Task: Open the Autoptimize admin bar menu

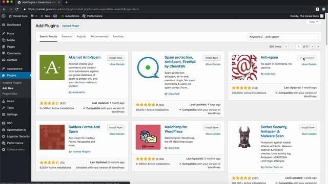Action: [x=70, y=16]
